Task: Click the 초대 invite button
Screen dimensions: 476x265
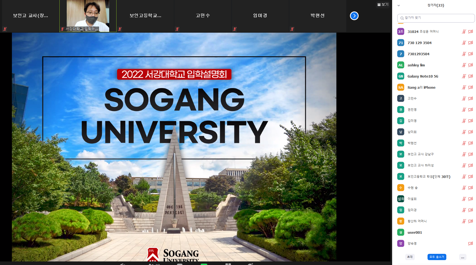Action: [410, 257]
